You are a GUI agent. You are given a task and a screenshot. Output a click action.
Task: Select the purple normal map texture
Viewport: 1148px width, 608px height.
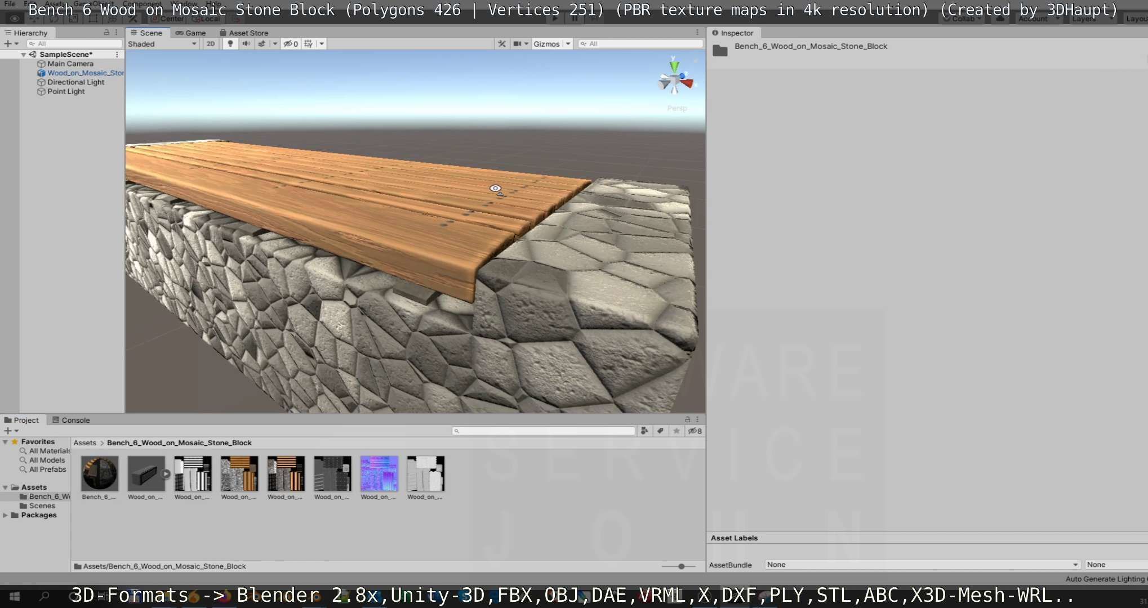[379, 473]
